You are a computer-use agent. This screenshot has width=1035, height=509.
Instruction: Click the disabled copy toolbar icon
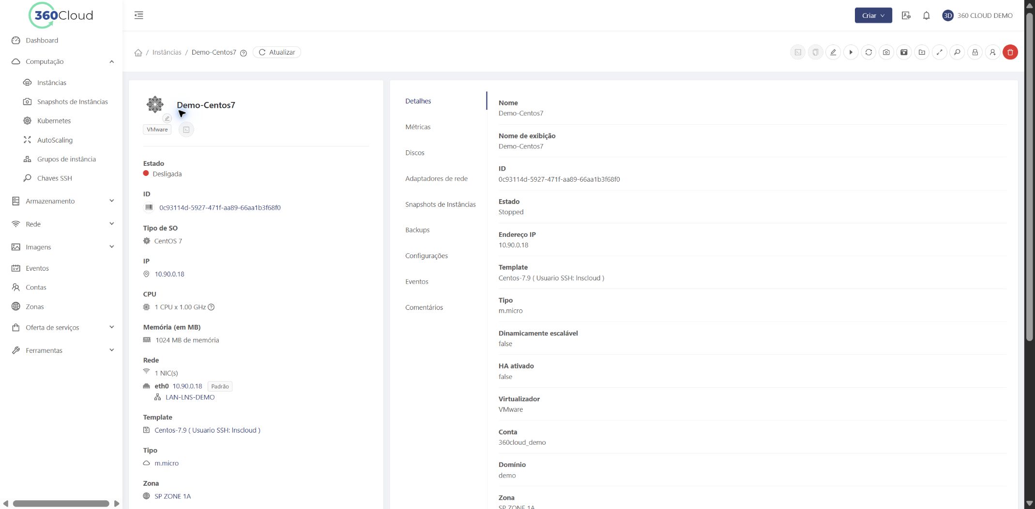pos(816,52)
